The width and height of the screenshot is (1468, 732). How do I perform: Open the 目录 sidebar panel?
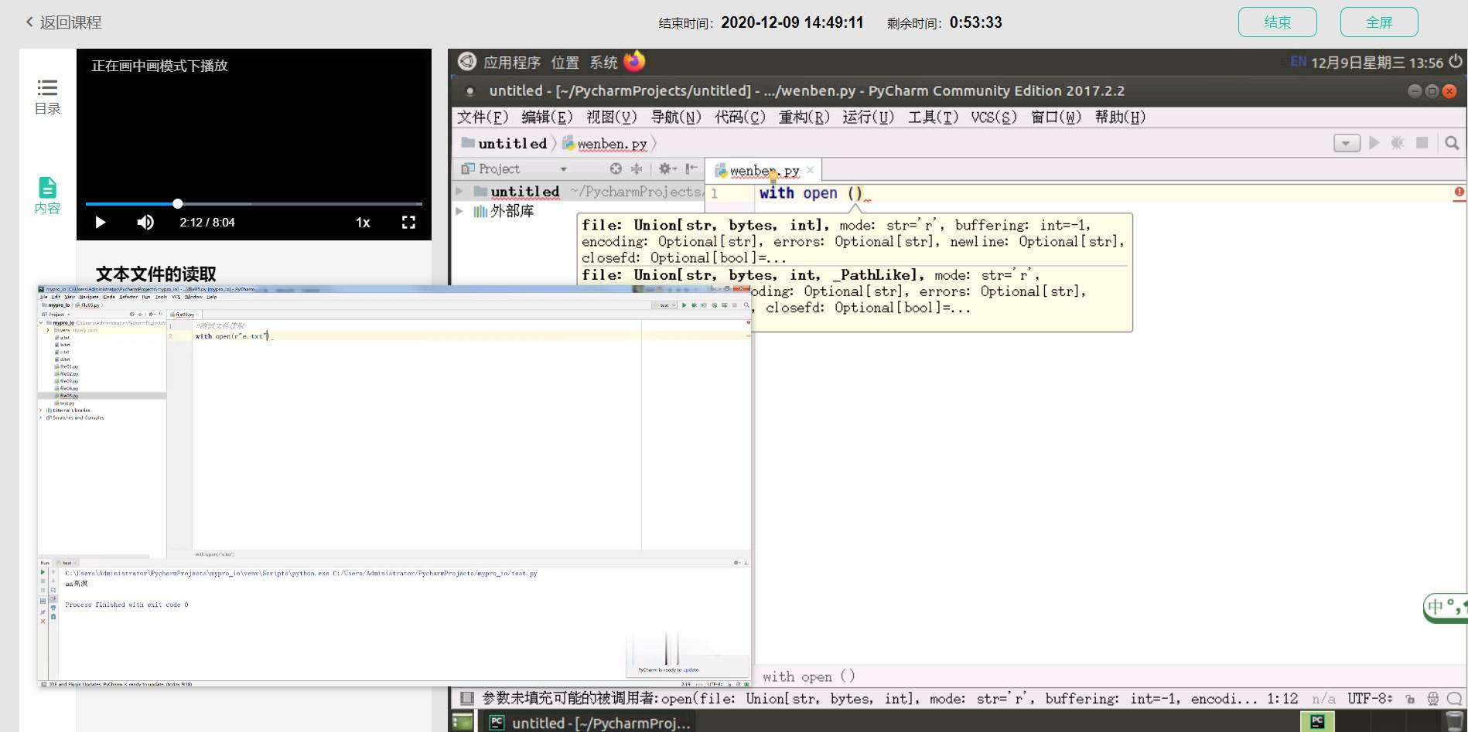(x=47, y=97)
